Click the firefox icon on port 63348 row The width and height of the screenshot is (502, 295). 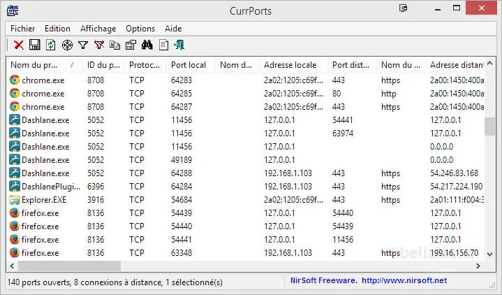tap(15, 252)
